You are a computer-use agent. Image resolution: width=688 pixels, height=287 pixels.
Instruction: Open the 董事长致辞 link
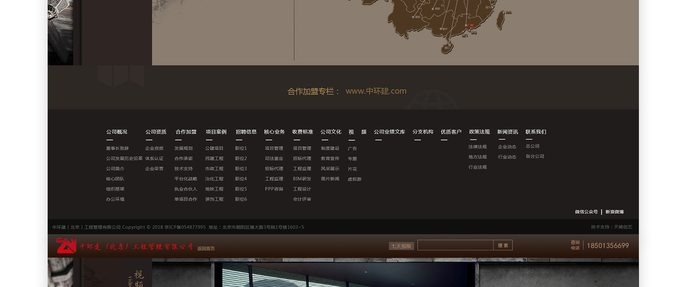pos(117,149)
